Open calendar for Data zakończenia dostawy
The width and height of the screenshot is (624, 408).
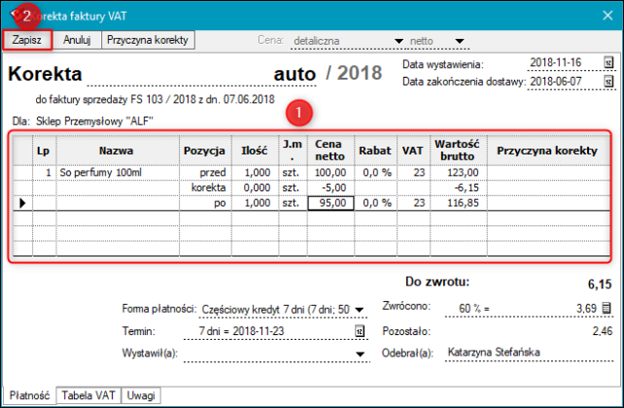(x=608, y=82)
